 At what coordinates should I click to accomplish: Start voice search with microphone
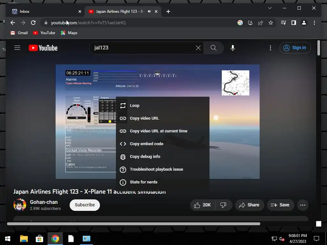coord(233,48)
